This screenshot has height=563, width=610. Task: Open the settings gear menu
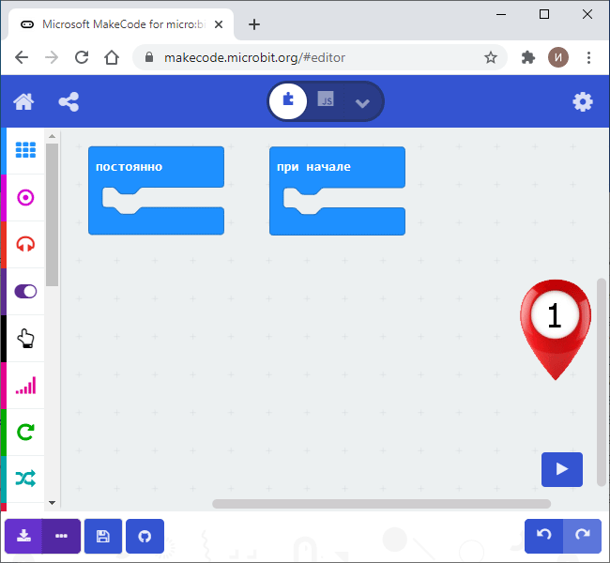(583, 102)
